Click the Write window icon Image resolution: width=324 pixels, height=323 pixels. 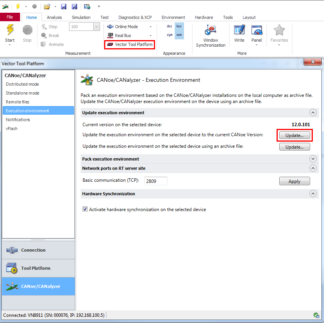(239, 30)
